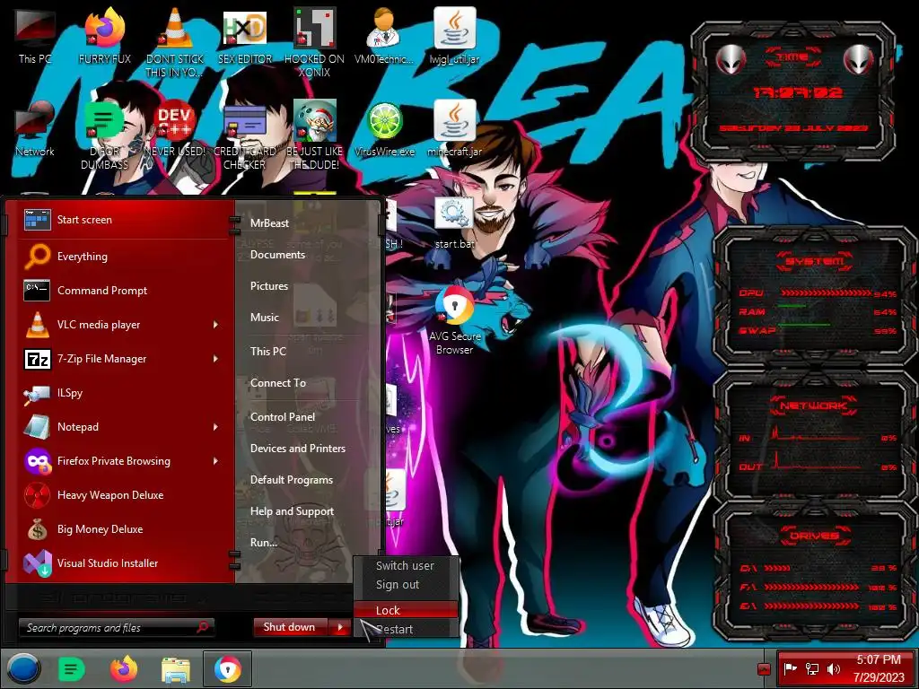The width and height of the screenshot is (919, 689).
Task: Choose Sign out from power menu
Action: click(x=405, y=585)
